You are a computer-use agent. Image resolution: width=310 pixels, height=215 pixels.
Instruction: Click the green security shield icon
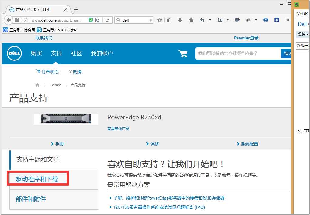[x=91, y=20]
